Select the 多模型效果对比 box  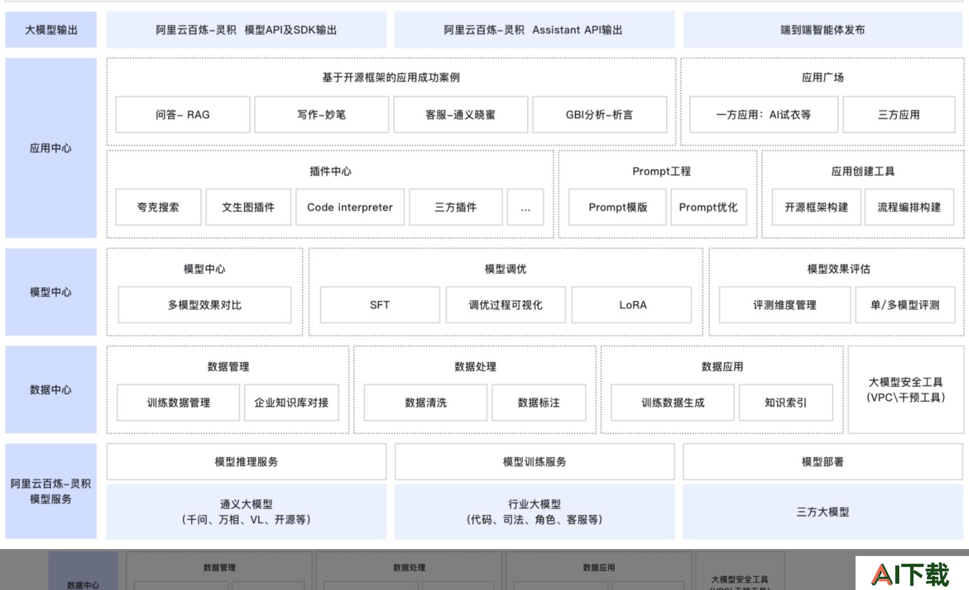(205, 305)
